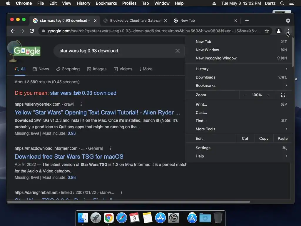Image resolution: width=301 pixels, height=226 pixels.
Task: Click the address bar URL
Action: click(x=154, y=31)
